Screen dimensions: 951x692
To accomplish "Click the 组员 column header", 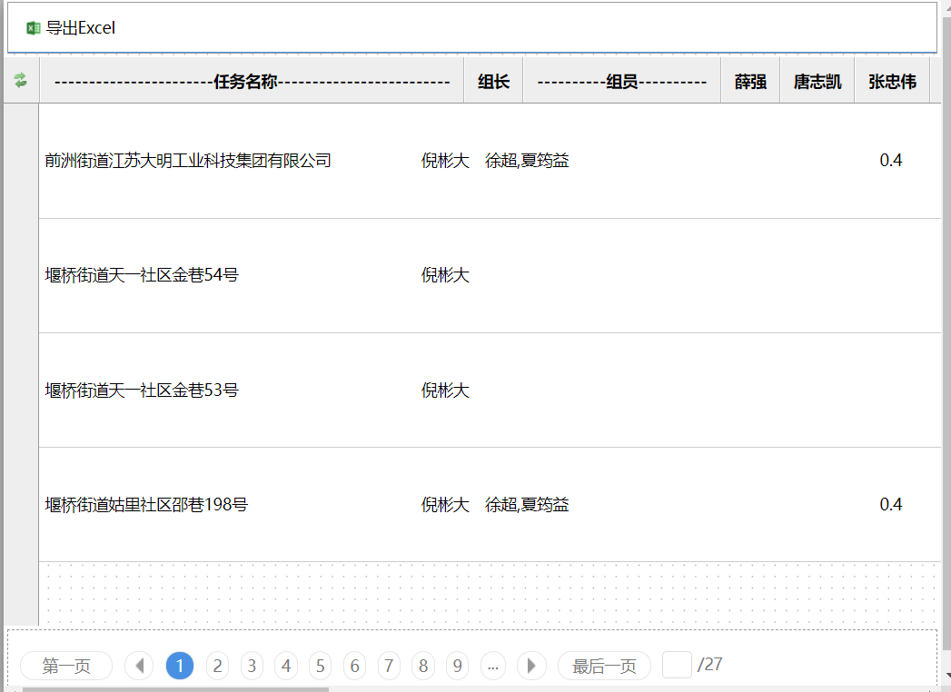I will (621, 82).
